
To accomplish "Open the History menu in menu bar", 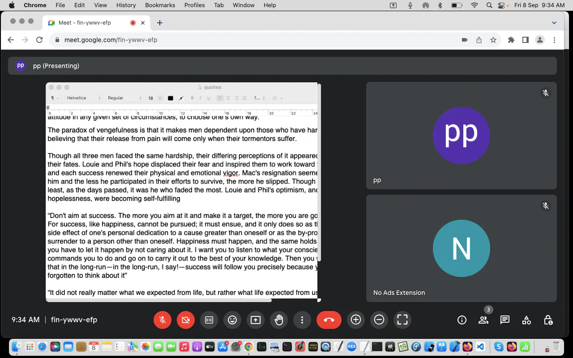I will click(x=126, y=5).
